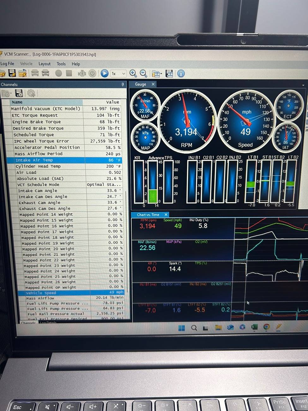Click the second car disconnect icon

tap(45, 73)
